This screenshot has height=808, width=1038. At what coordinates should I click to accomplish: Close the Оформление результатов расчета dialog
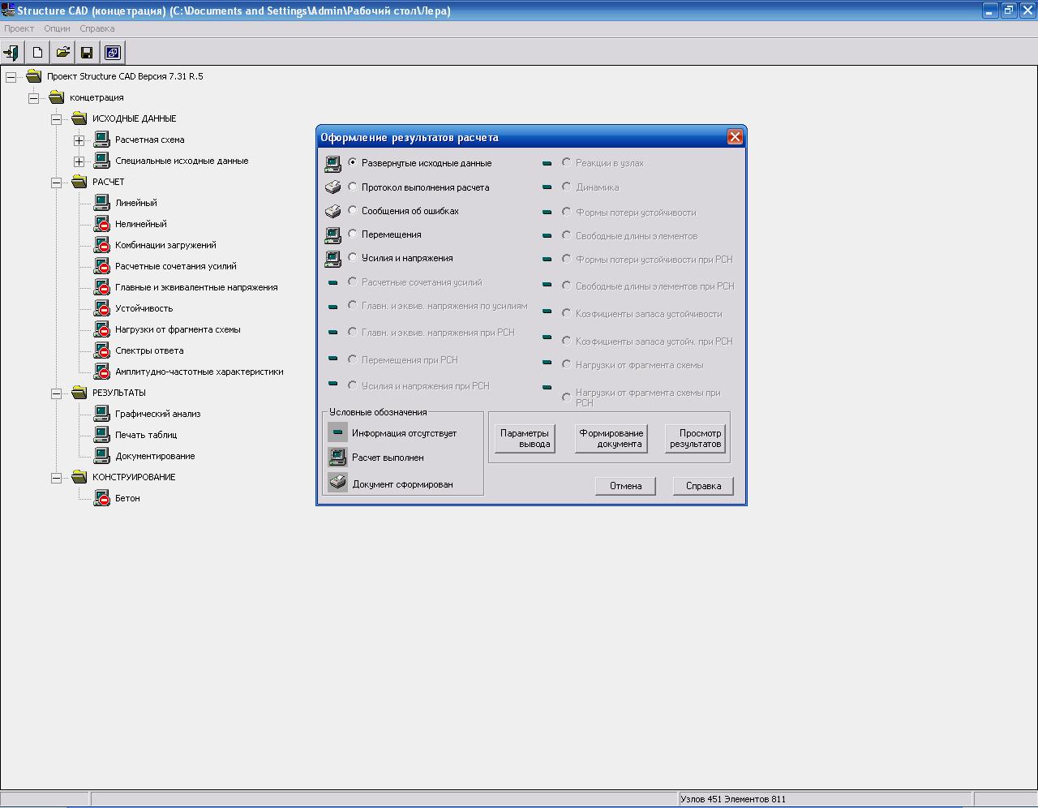(x=735, y=137)
